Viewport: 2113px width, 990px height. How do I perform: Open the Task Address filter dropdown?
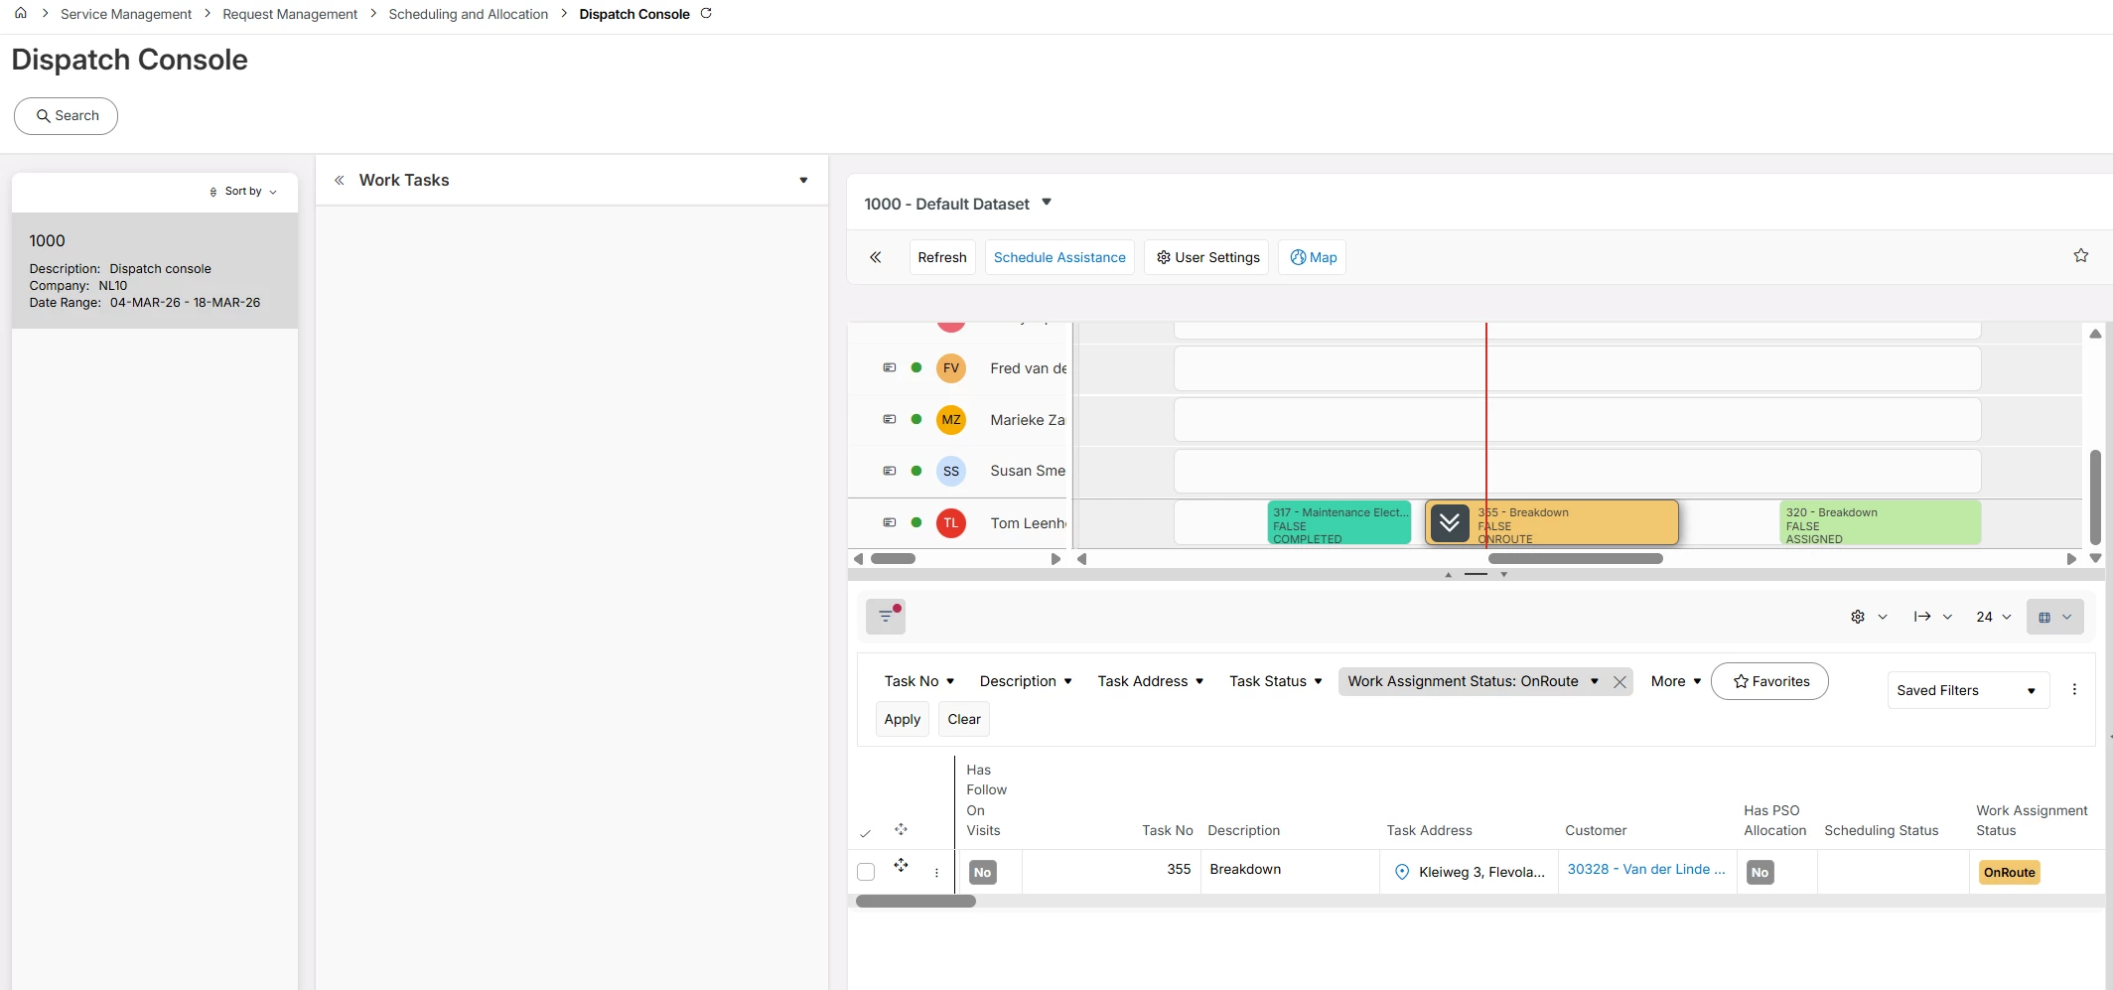(1151, 681)
